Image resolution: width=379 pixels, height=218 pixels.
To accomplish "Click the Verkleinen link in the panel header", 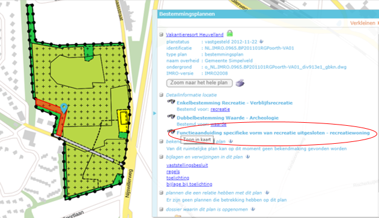I will [x=363, y=23].
